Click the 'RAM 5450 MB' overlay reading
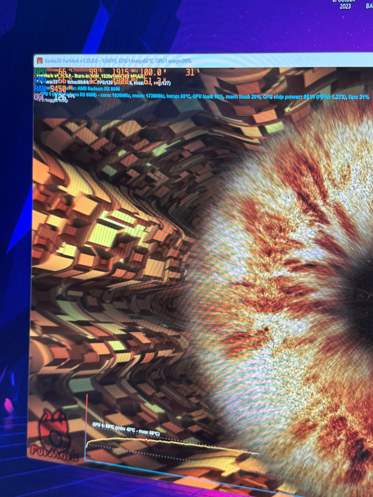The image size is (373, 497). (53, 88)
